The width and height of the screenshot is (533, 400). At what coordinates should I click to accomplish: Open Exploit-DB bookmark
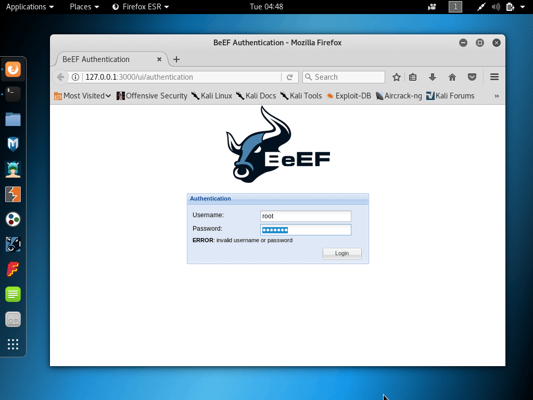coord(348,96)
